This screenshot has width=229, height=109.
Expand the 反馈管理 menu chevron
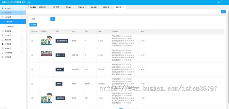click(x=22, y=57)
